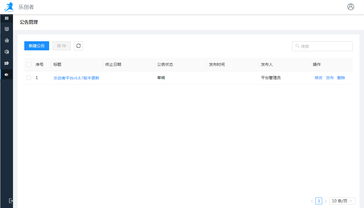
Task: Click 删除 in the row actions
Action: click(x=341, y=78)
